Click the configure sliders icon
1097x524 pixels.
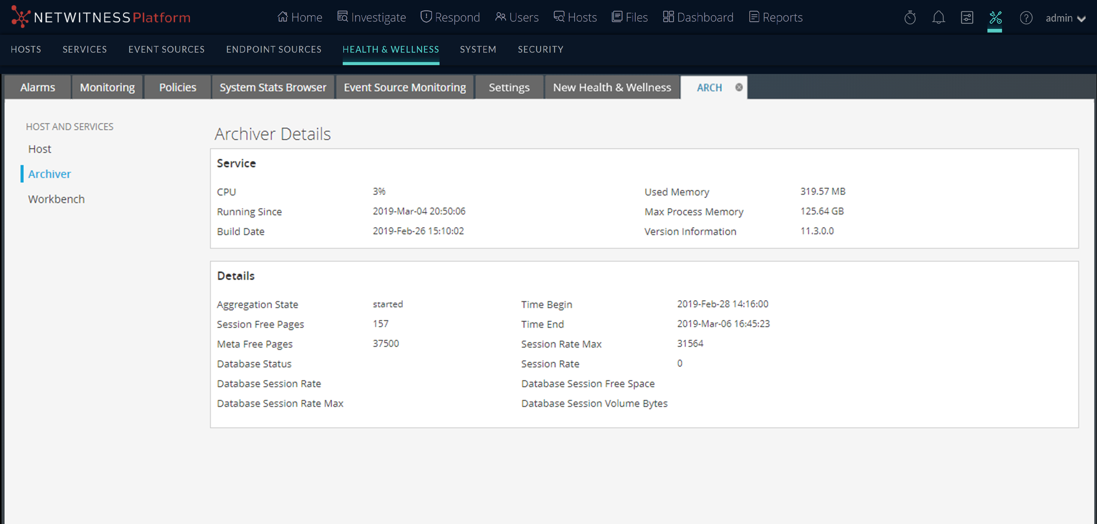(967, 17)
